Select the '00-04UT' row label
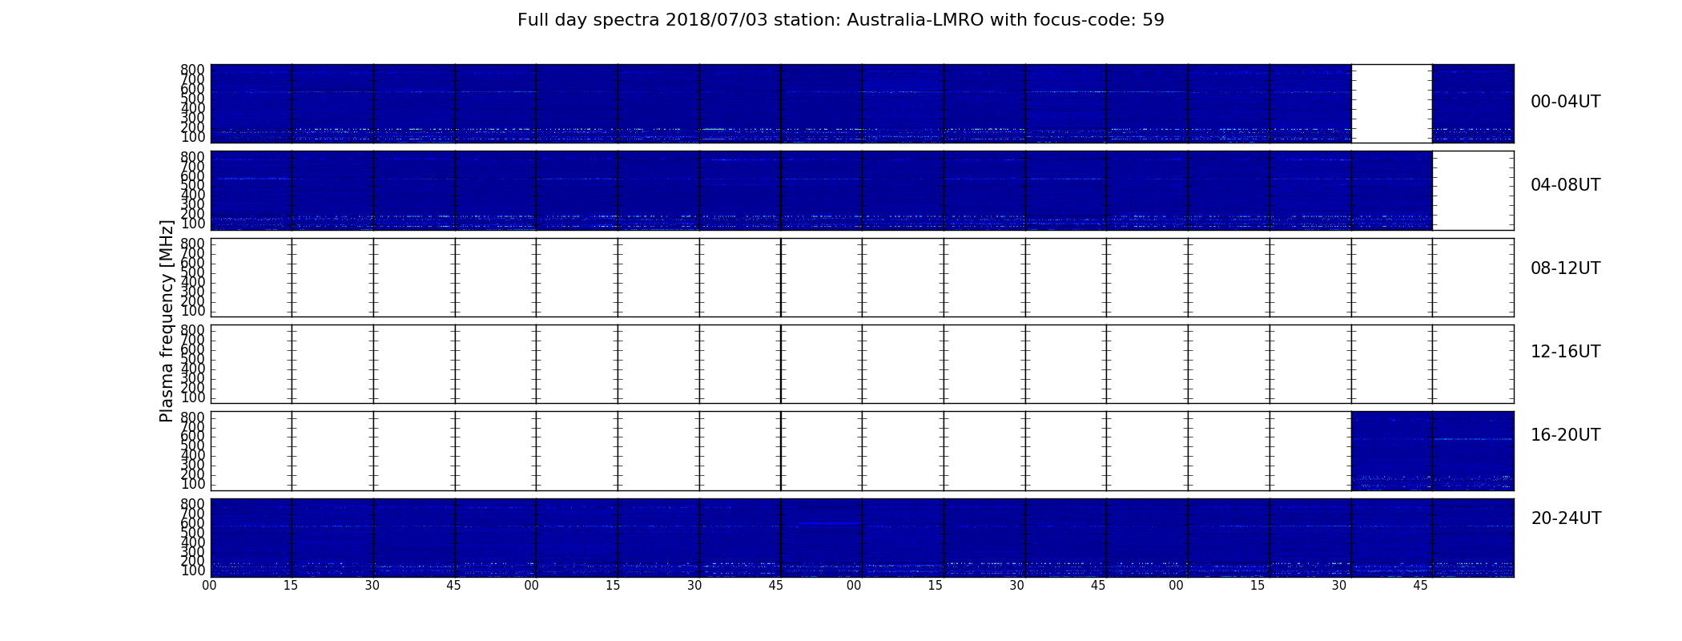The image size is (1682, 641). point(1565,102)
